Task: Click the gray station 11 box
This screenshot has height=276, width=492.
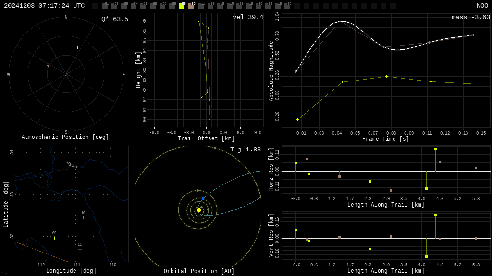Action: [201, 6]
